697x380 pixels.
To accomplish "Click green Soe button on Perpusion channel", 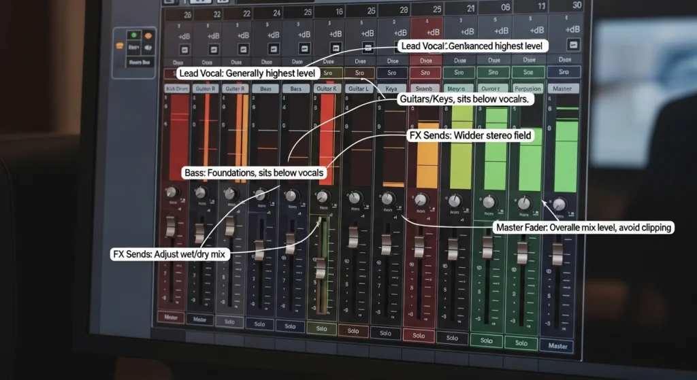I will click(x=528, y=72).
